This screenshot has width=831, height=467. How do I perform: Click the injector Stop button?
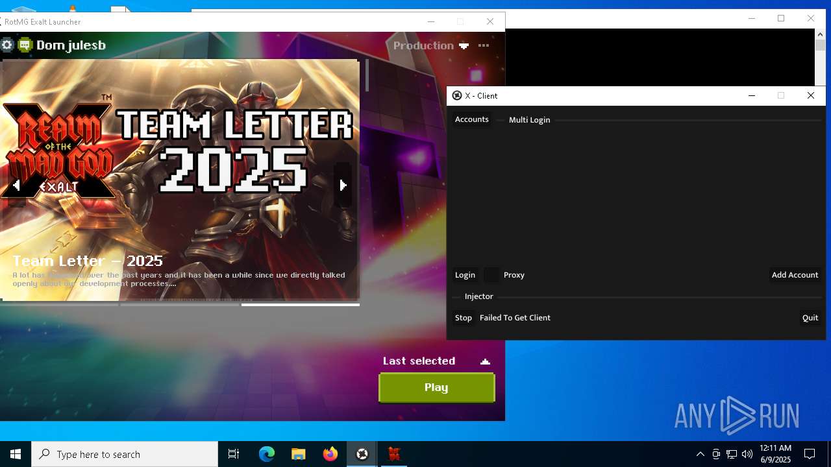(464, 318)
